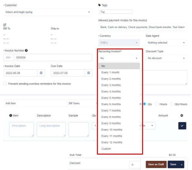The width and height of the screenshot is (192, 170).
Task: Enable Prevent sending overdue reminders checkbox
Action: [x=5, y=84]
